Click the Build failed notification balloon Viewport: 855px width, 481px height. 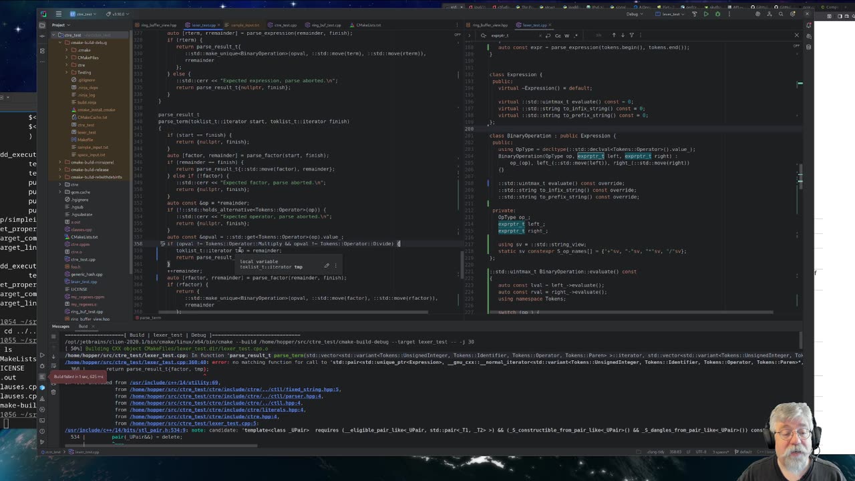pos(79,377)
